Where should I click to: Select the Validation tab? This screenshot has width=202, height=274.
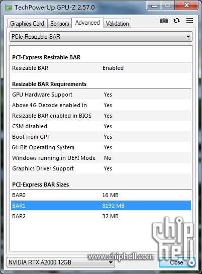(117, 24)
